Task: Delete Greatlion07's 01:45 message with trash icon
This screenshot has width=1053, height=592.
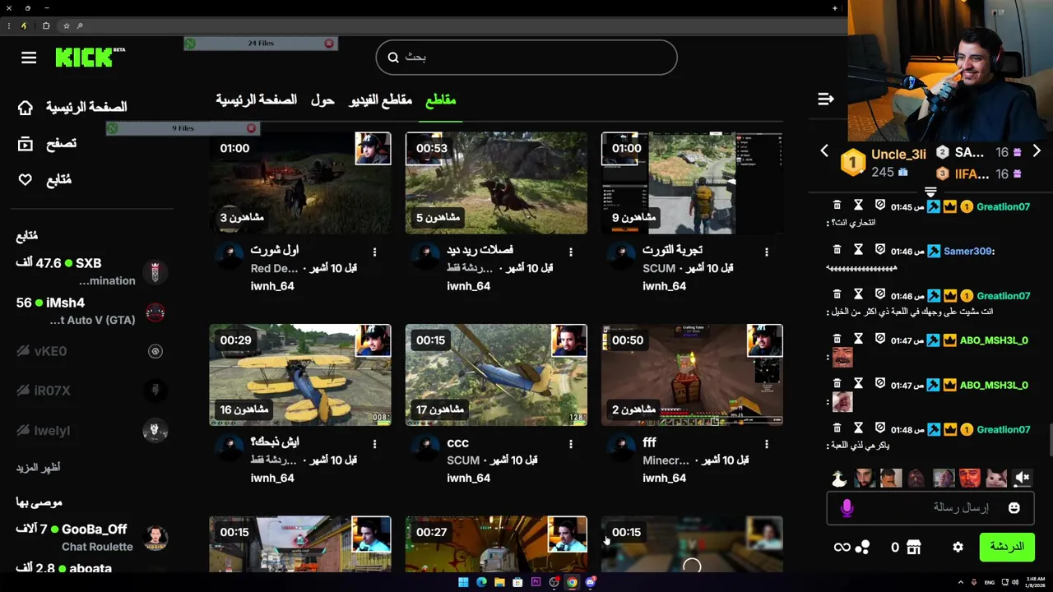Action: point(837,205)
